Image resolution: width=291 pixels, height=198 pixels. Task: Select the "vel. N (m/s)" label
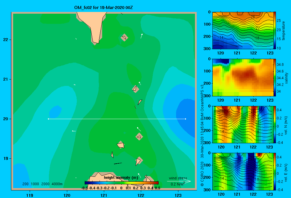click(x=286, y=125)
